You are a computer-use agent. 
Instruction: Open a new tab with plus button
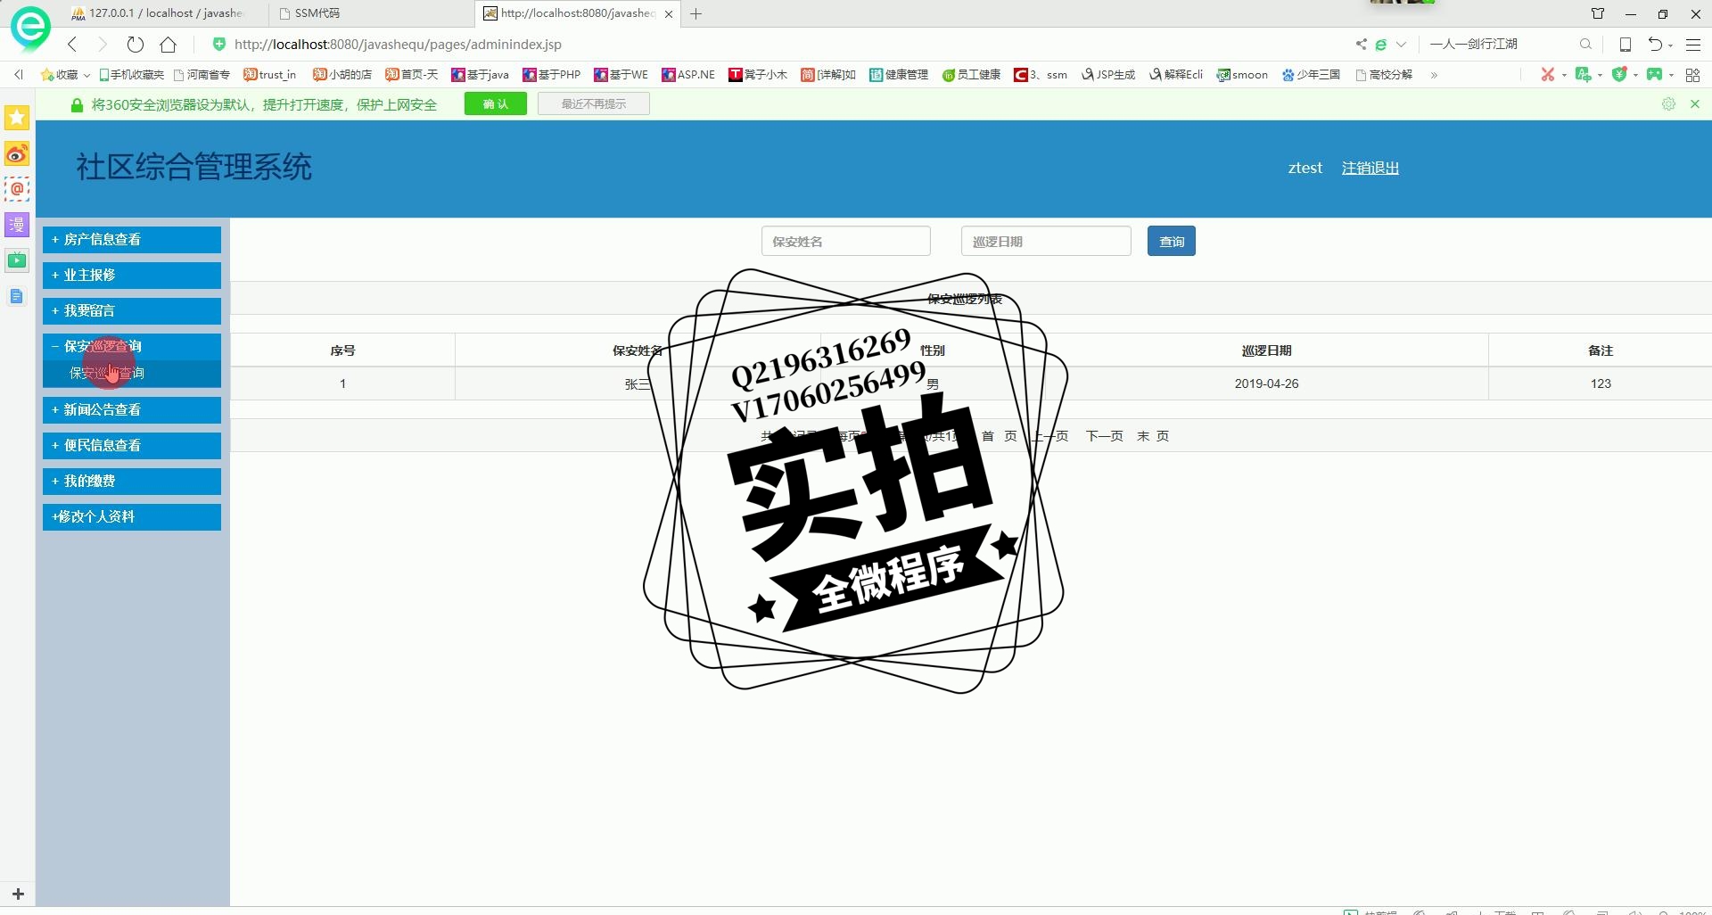696,13
